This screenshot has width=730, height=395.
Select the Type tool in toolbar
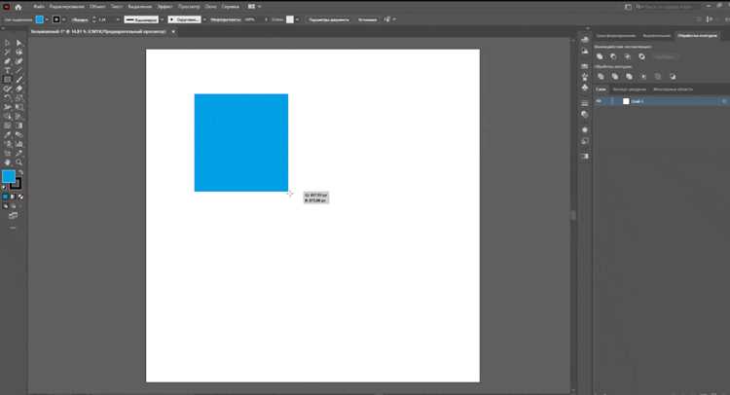tap(8, 70)
